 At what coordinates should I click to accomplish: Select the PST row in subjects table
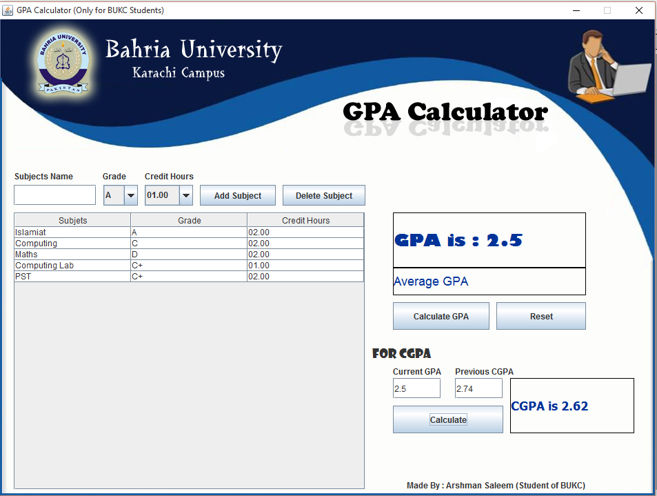pos(189,277)
